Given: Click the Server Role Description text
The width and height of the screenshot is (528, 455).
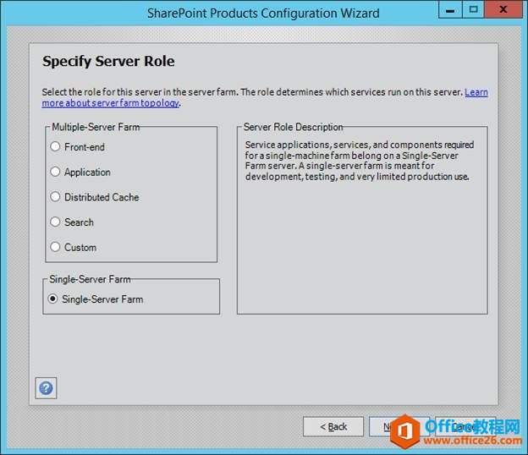Looking at the screenshot, I should [360, 161].
